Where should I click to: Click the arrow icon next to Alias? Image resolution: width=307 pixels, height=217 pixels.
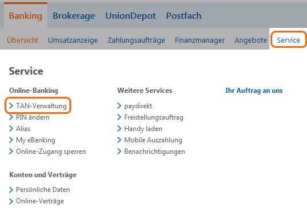(x=11, y=129)
